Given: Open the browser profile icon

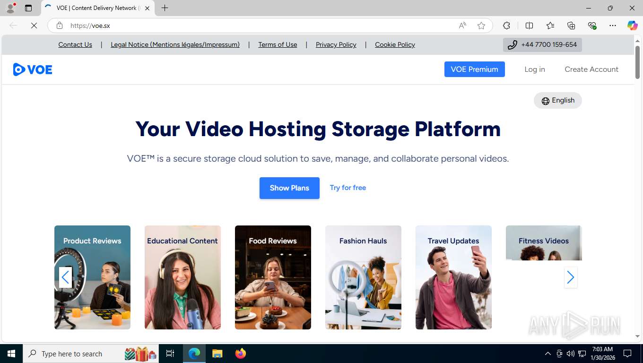Looking at the screenshot, I should 10,8.
